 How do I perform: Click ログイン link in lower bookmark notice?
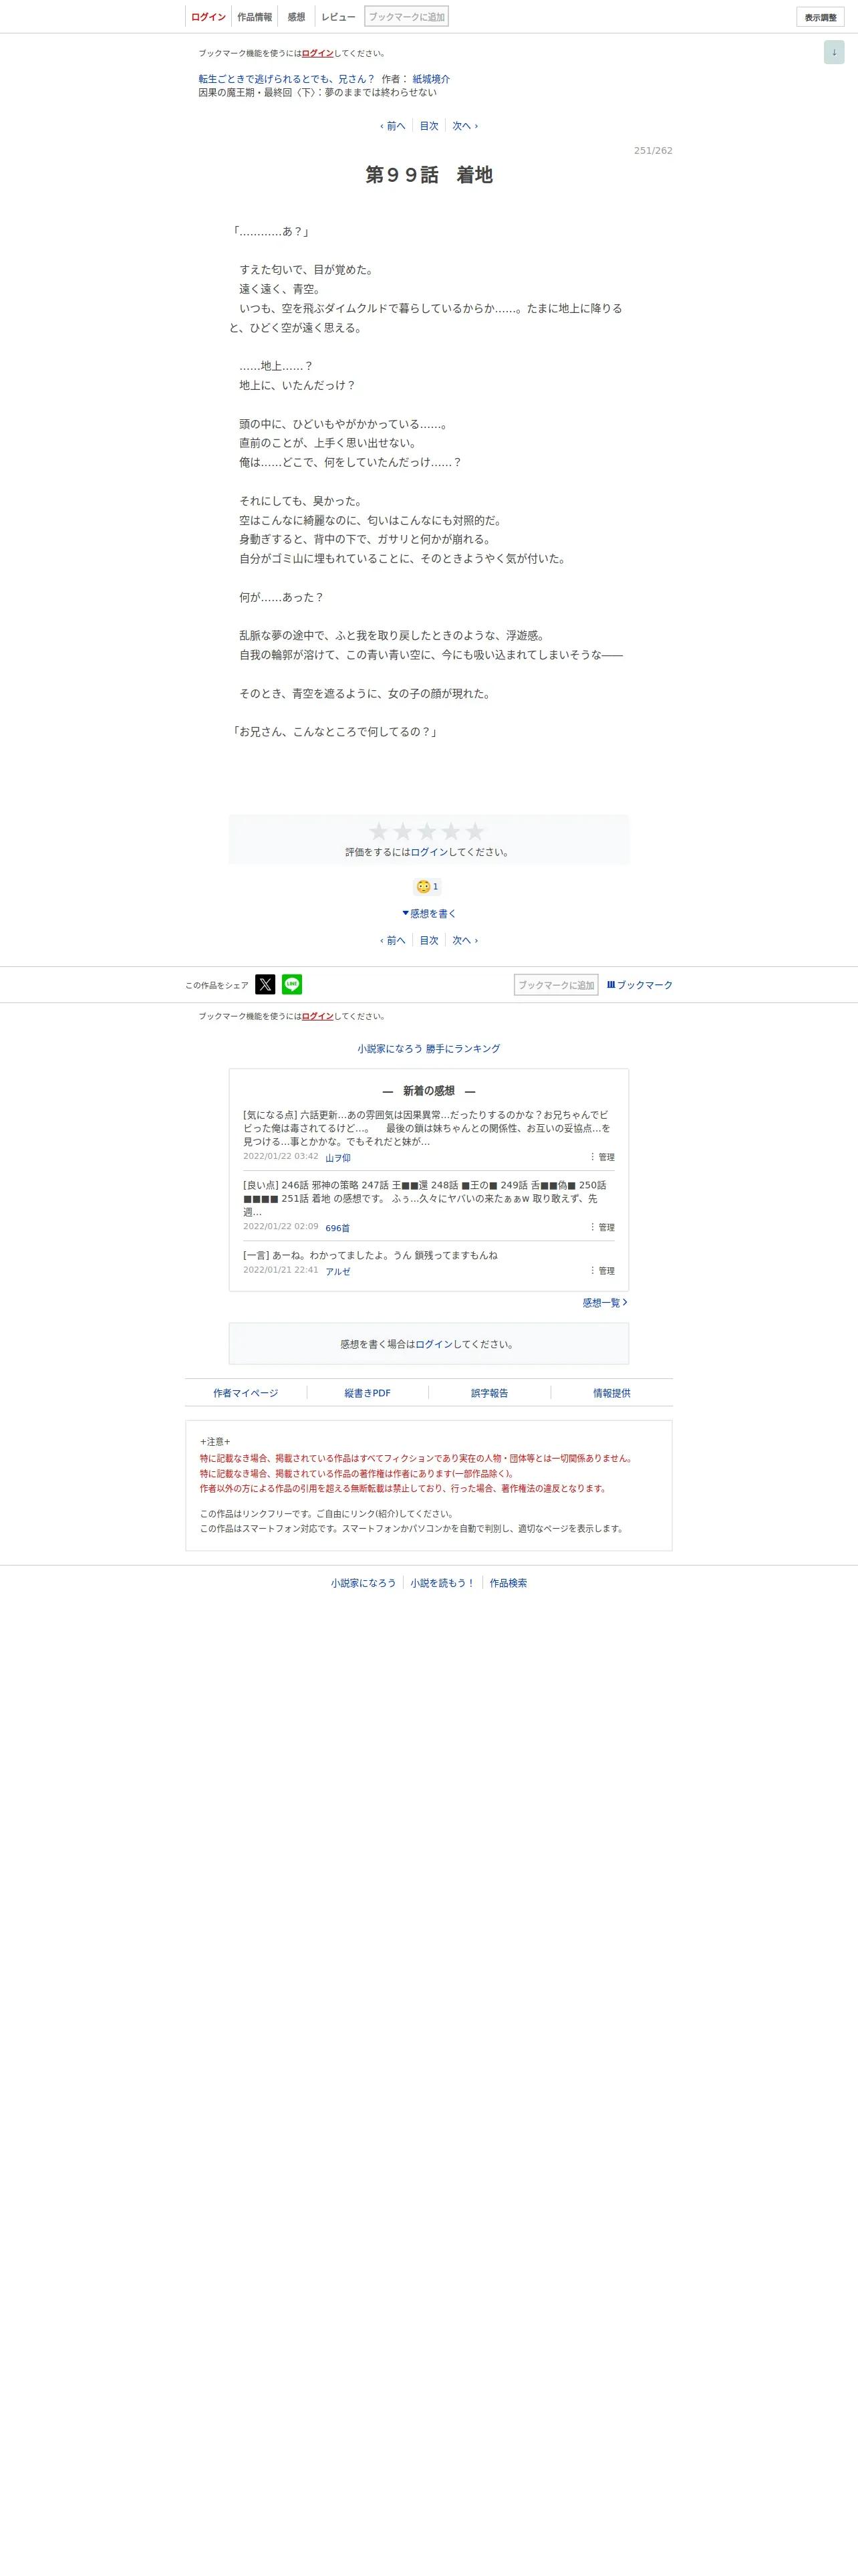[317, 1016]
